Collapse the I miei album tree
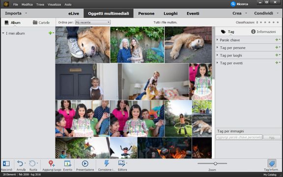 coord(3,33)
